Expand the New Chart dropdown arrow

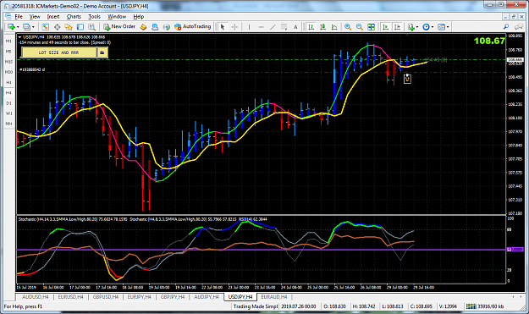tap(18, 27)
